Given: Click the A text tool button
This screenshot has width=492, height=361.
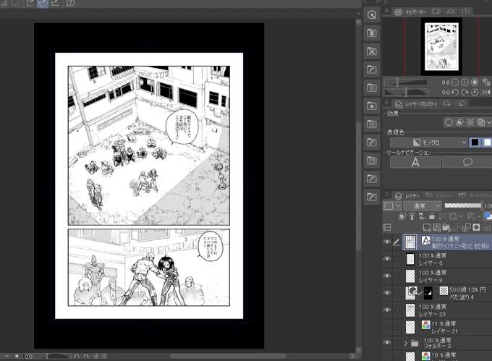Looking at the screenshot, I should click(x=415, y=163).
